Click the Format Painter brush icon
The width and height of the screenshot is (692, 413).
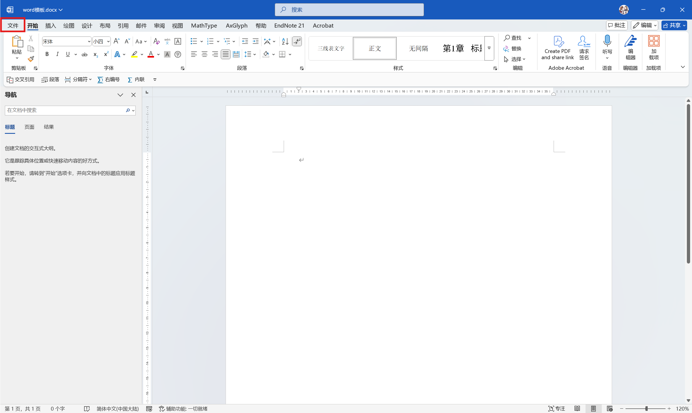[31, 59]
